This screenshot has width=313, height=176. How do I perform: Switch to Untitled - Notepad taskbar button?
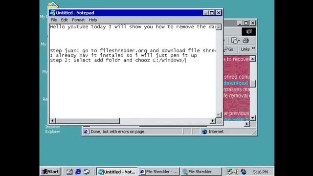[x=117, y=172]
